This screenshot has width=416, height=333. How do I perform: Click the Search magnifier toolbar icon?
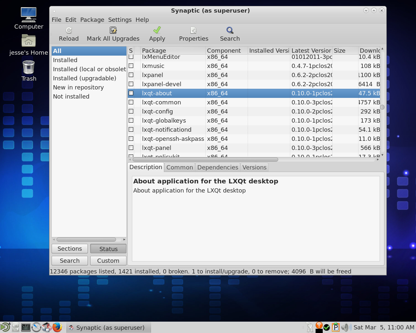230,30
